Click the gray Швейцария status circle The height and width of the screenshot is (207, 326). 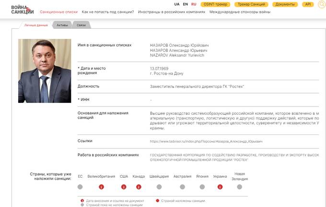tap(159, 187)
